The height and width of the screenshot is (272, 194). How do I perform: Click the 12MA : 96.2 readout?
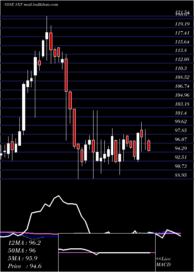point(24,243)
